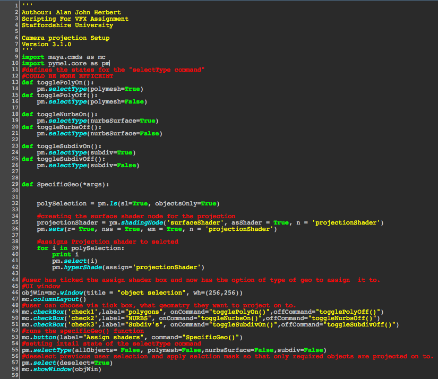Screen dimensions: 438x379
Task: Click "projectionShader = pm.shadingNode" line
Action: click(x=210, y=222)
